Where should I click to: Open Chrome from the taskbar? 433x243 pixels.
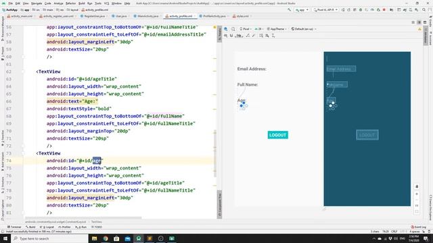click(106, 238)
